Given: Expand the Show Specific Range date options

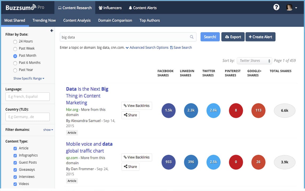Looking at the screenshot, I should tap(29, 78).
